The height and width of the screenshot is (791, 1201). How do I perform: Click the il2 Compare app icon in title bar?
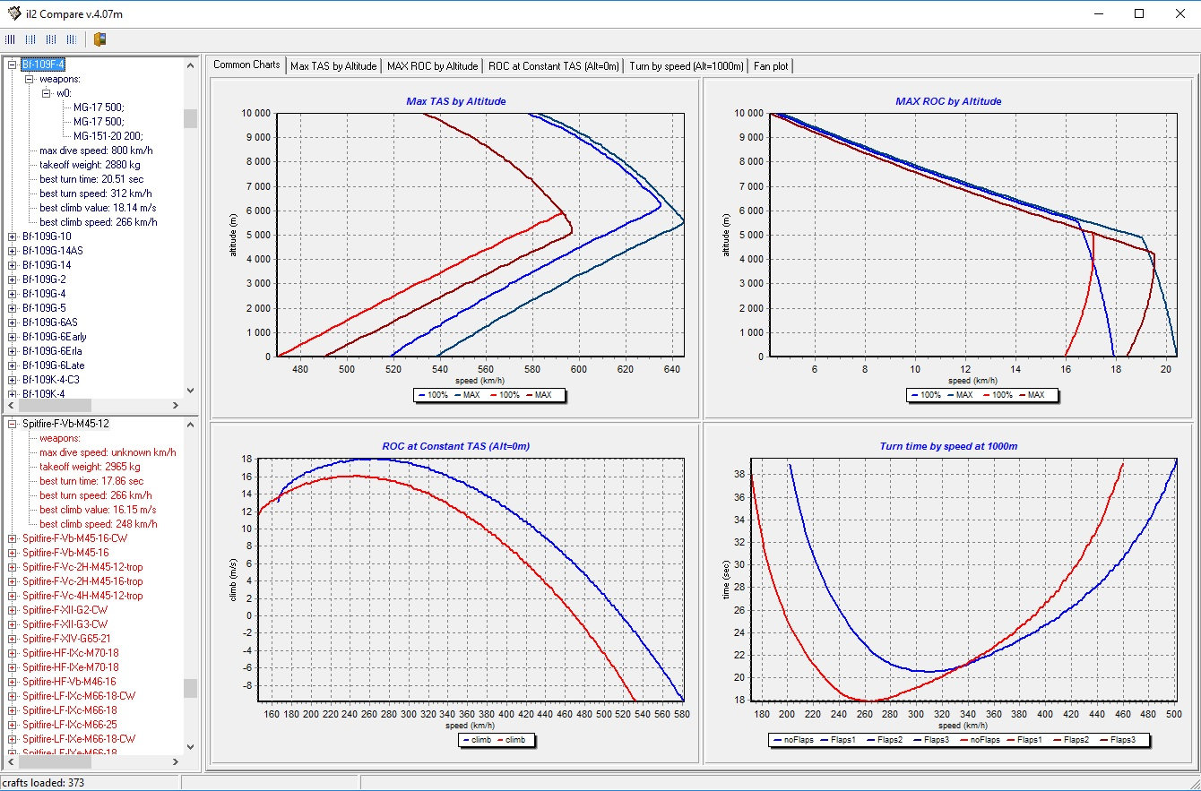[13, 13]
